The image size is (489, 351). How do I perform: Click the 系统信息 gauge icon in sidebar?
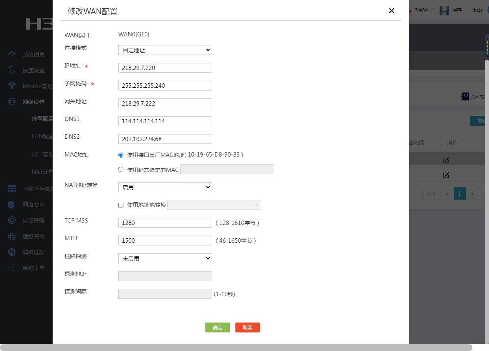tap(12, 54)
